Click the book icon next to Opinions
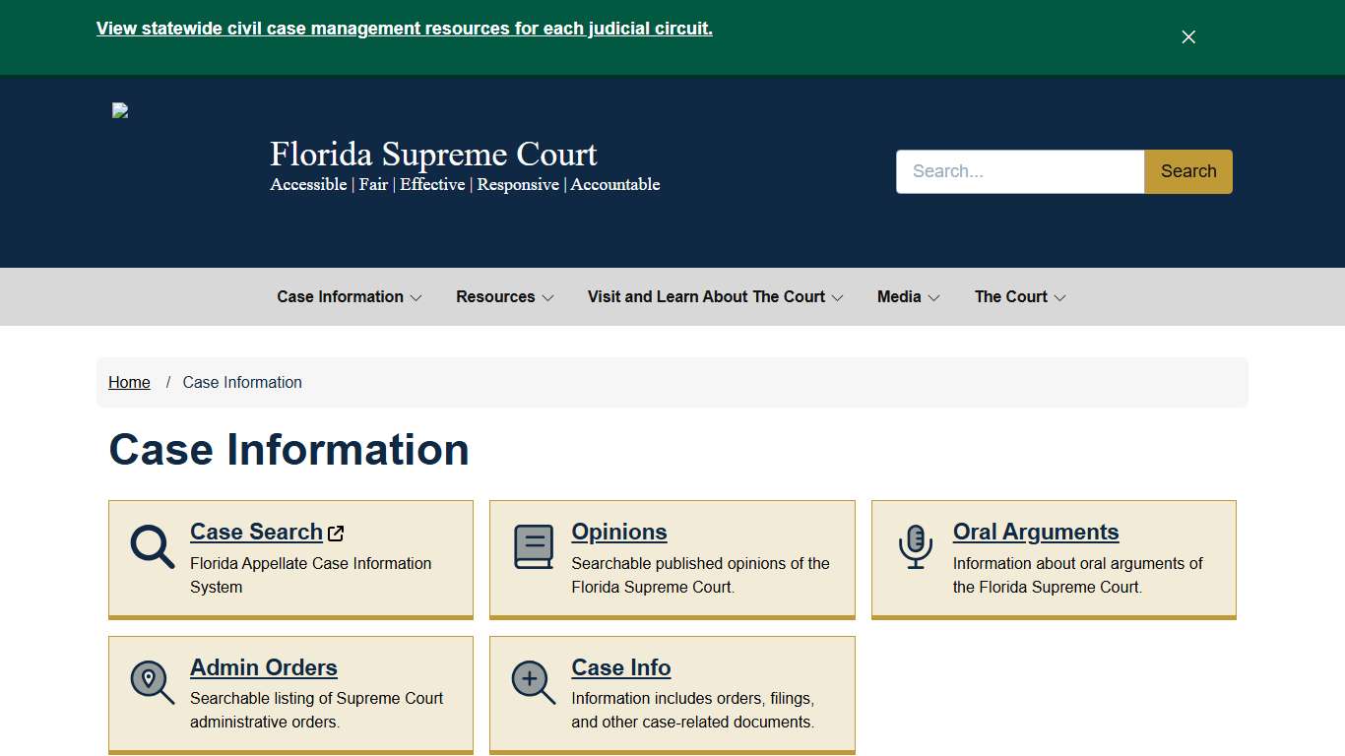This screenshot has height=756, width=1345. [x=533, y=545]
